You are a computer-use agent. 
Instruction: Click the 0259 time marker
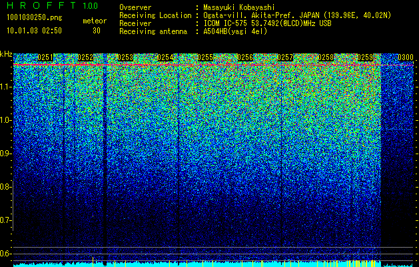(x=366, y=57)
